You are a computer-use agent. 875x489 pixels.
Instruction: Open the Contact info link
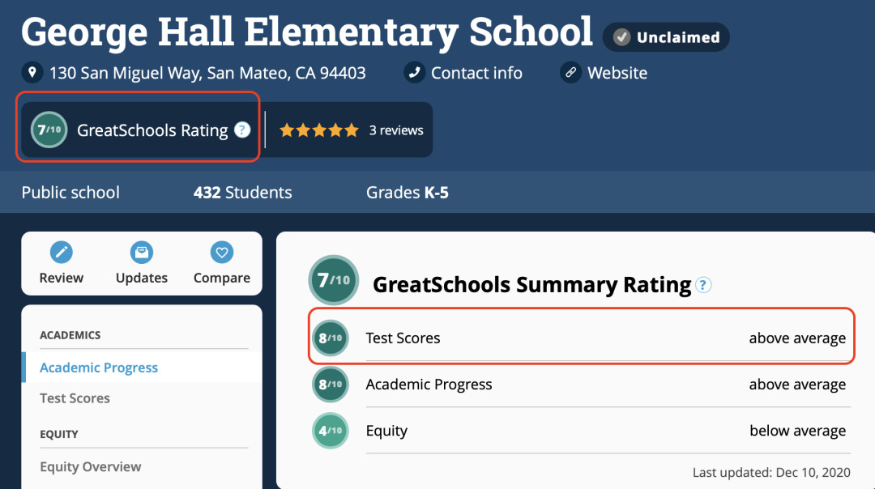(476, 73)
